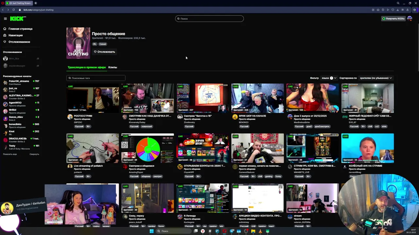Click Свернуть to collapse recommended channels
This screenshot has height=235, width=419.
point(34,154)
